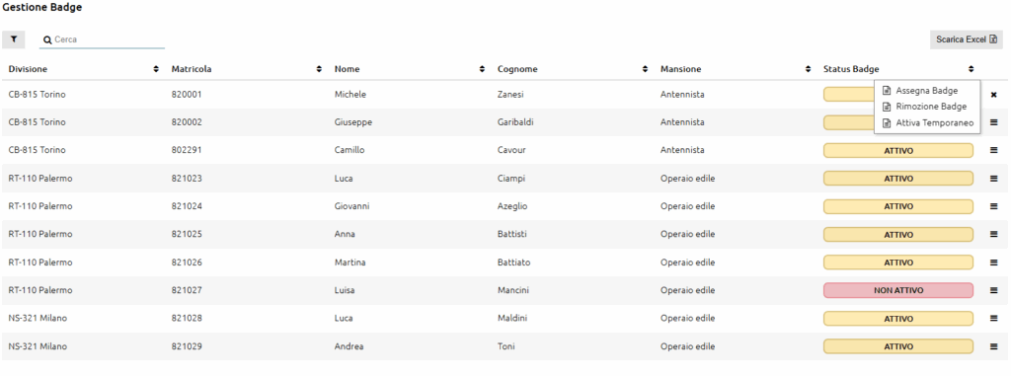Select Rimozione Badge menu entry

click(926, 107)
